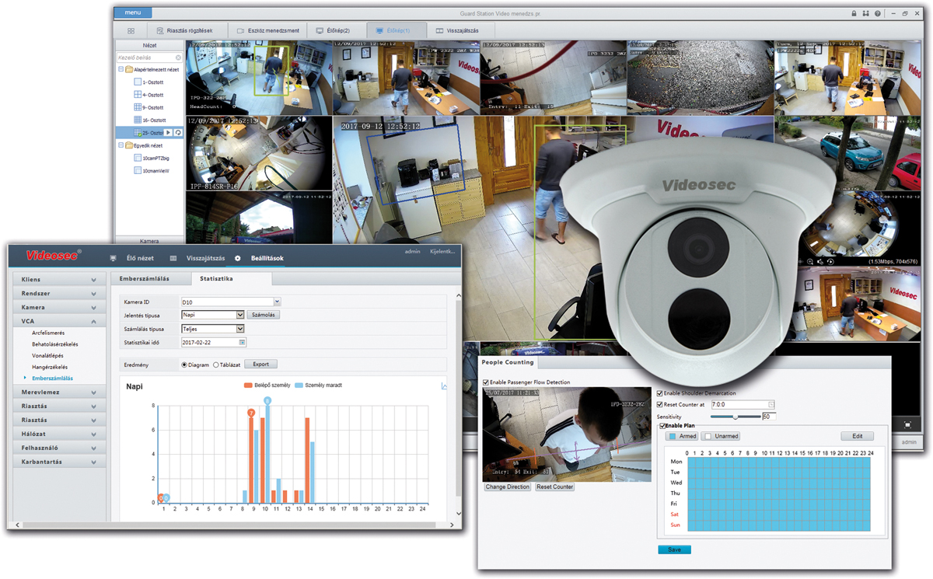
Task: Collapse Alapértelmezett nézet tree node
Action: [121, 69]
